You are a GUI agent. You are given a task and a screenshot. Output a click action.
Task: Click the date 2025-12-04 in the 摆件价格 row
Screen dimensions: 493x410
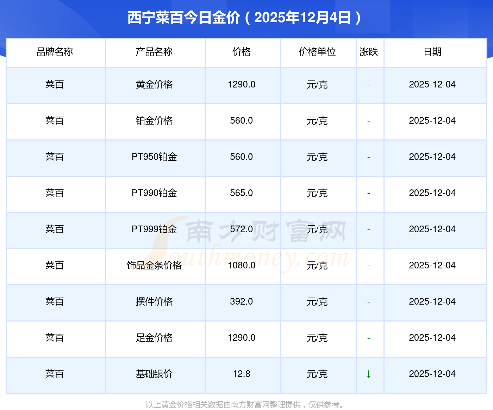432,302
